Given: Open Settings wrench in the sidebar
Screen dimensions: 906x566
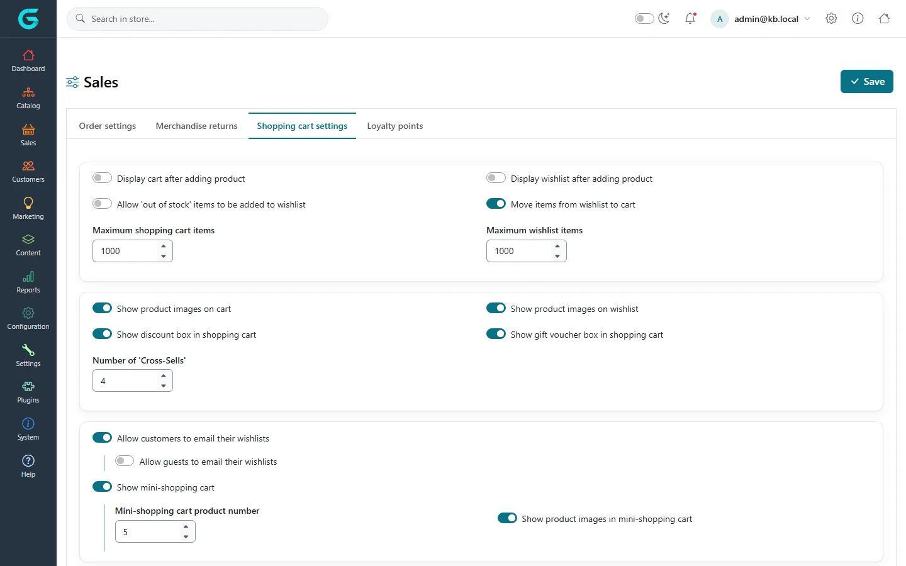Looking at the screenshot, I should click(x=28, y=355).
